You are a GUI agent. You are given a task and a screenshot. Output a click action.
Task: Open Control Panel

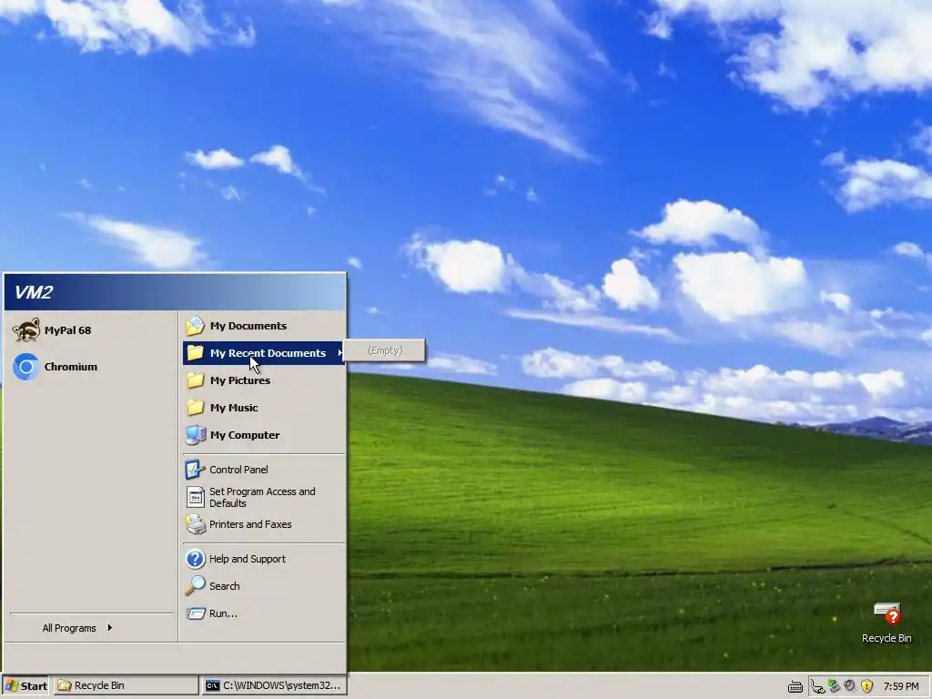pos(263,470)
